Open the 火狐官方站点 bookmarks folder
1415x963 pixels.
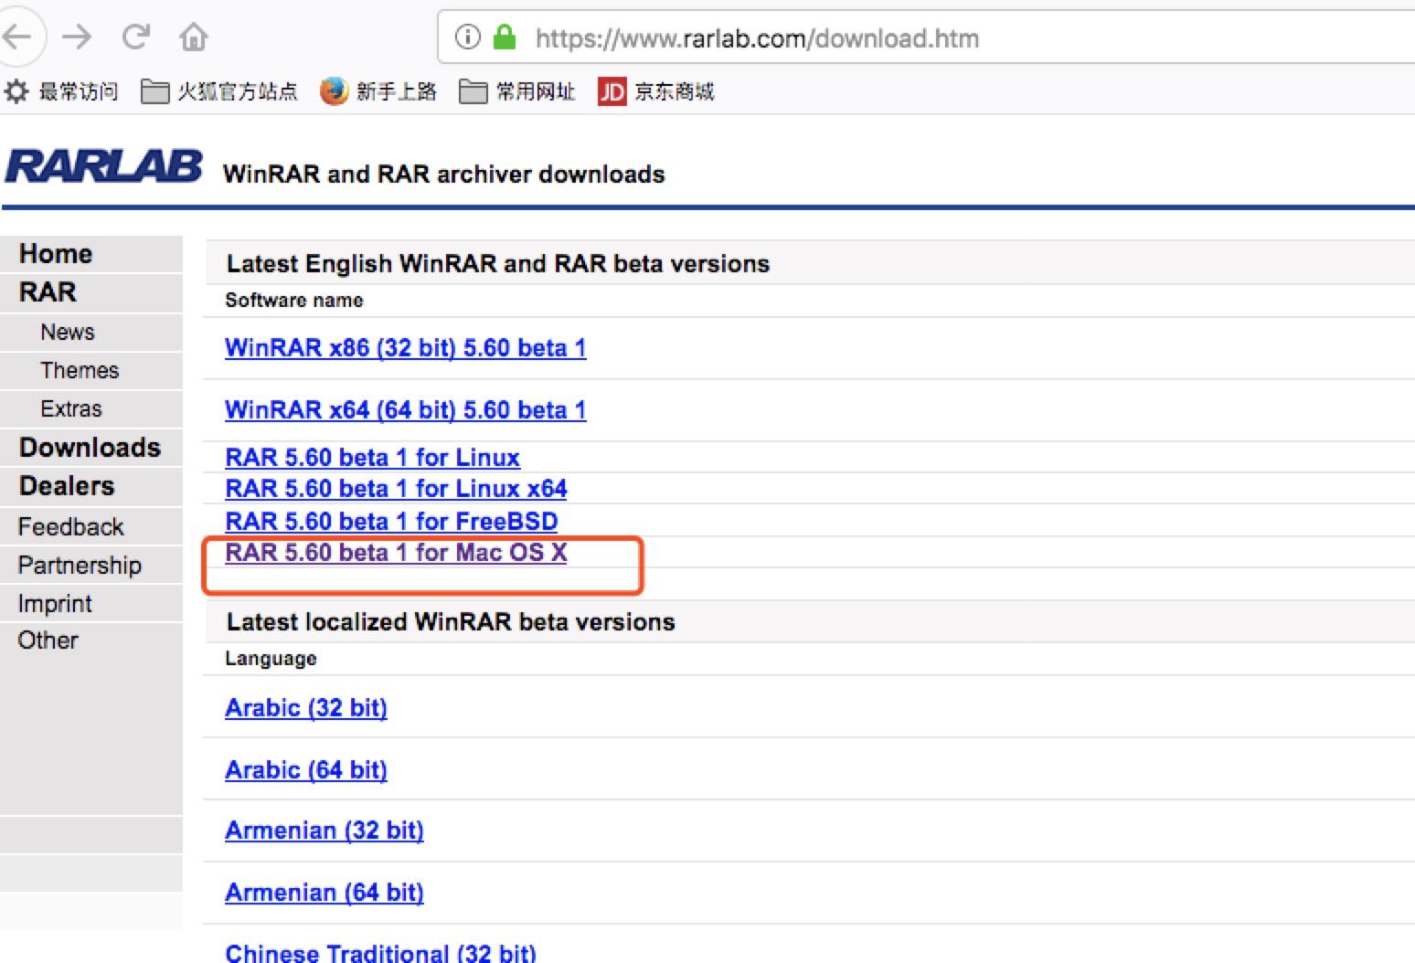click(219, 91)
